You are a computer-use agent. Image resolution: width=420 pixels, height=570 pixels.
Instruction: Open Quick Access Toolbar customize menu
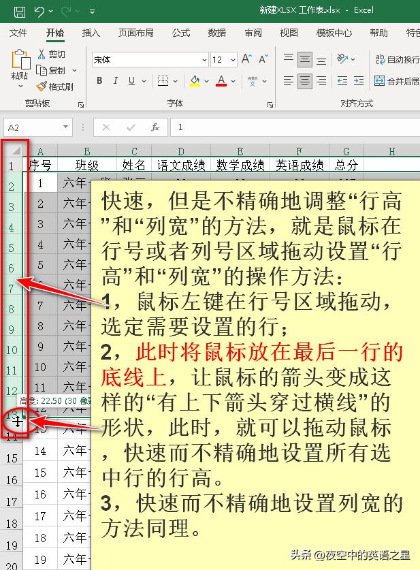click(93, 12)
